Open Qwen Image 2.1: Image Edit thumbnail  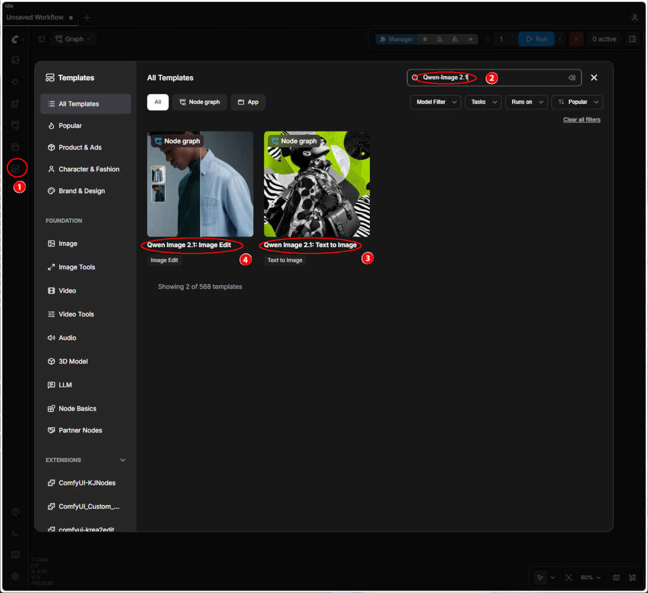200,184
